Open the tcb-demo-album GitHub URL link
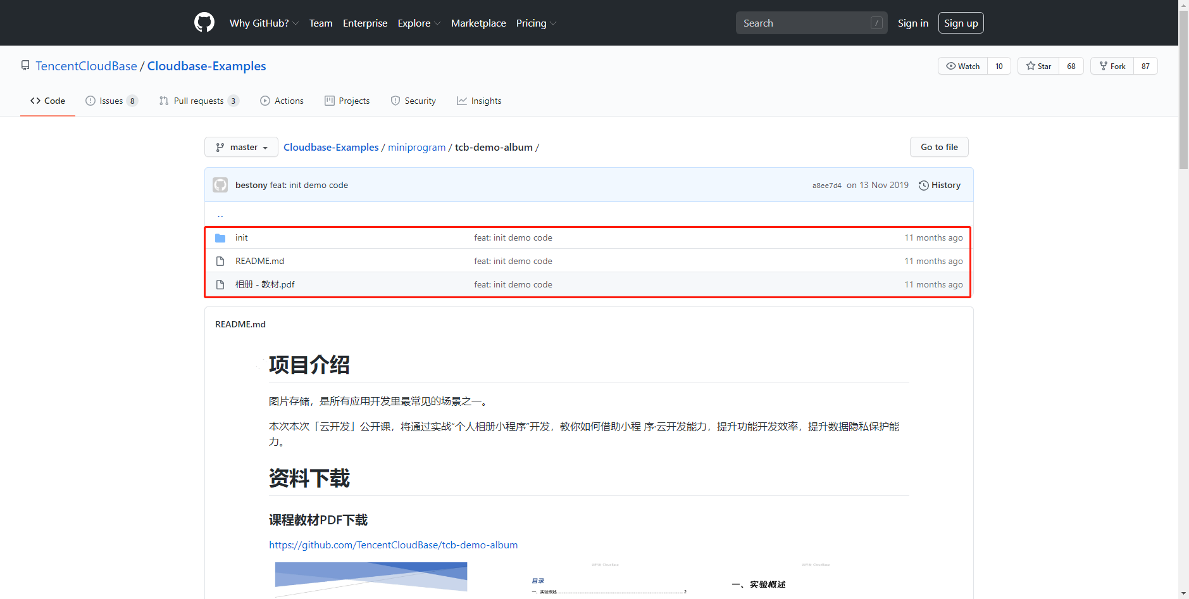 393,545
